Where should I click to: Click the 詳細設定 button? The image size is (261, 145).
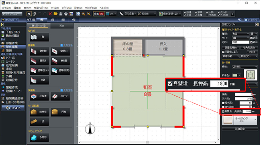point(240,129)
